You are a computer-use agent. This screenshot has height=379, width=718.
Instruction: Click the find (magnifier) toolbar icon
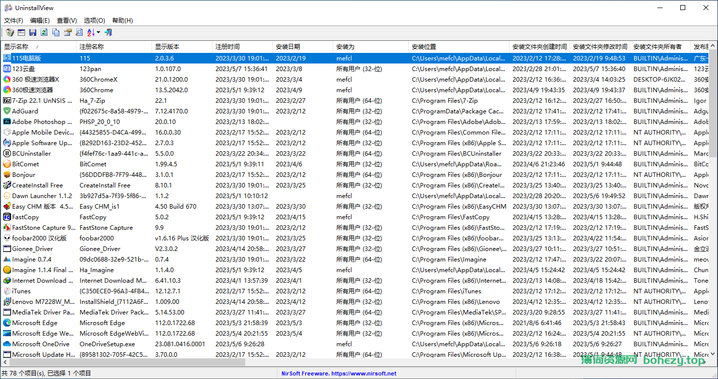79,33
